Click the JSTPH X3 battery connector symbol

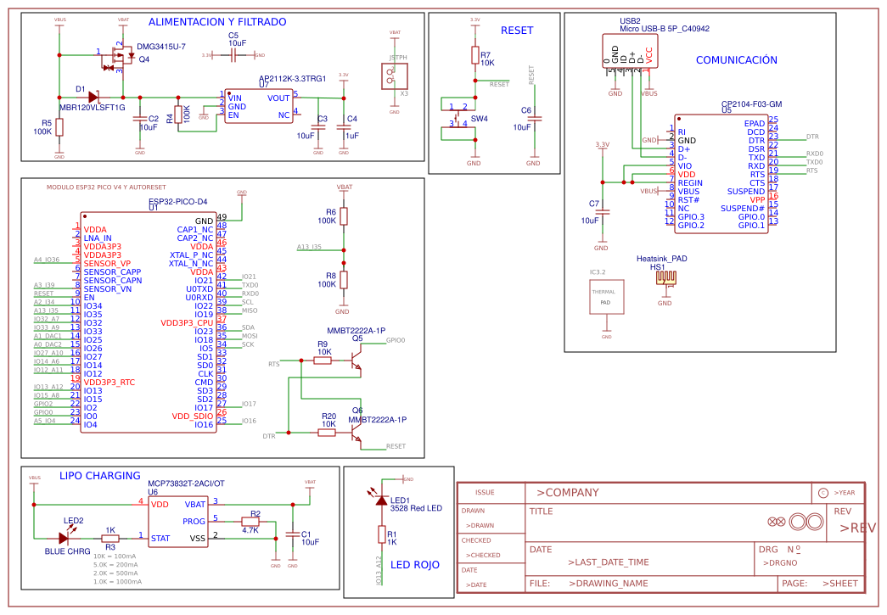click(x=395, y=76)
